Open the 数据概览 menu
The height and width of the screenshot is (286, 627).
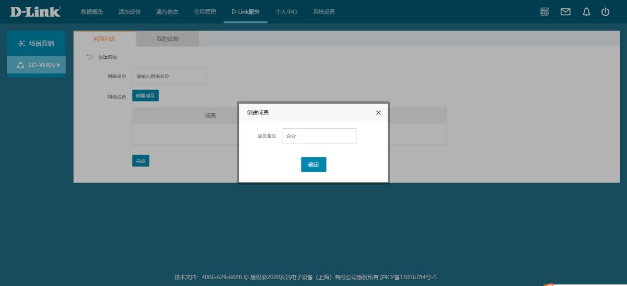tap(92, 11)
